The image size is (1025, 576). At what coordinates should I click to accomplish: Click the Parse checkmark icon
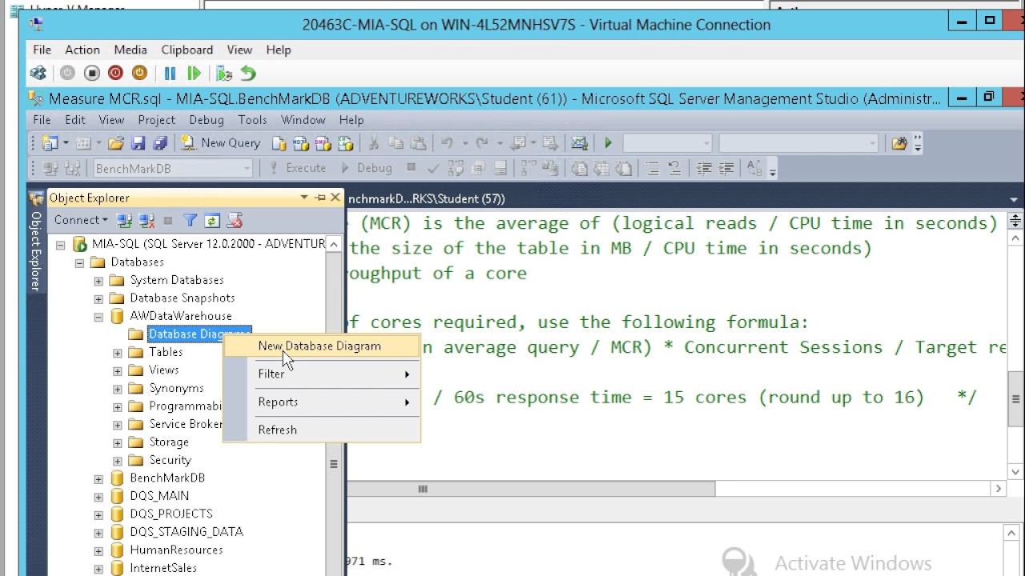click(433, 168)
